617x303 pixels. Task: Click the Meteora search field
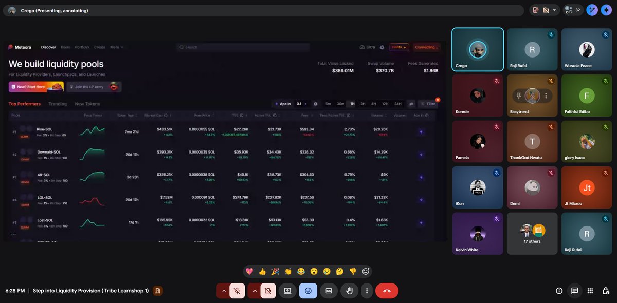(243, 47)
